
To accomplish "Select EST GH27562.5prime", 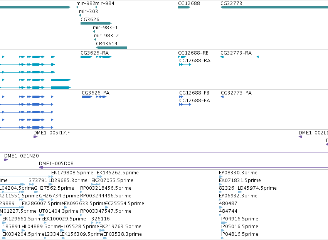I will (x=54, y=188).
